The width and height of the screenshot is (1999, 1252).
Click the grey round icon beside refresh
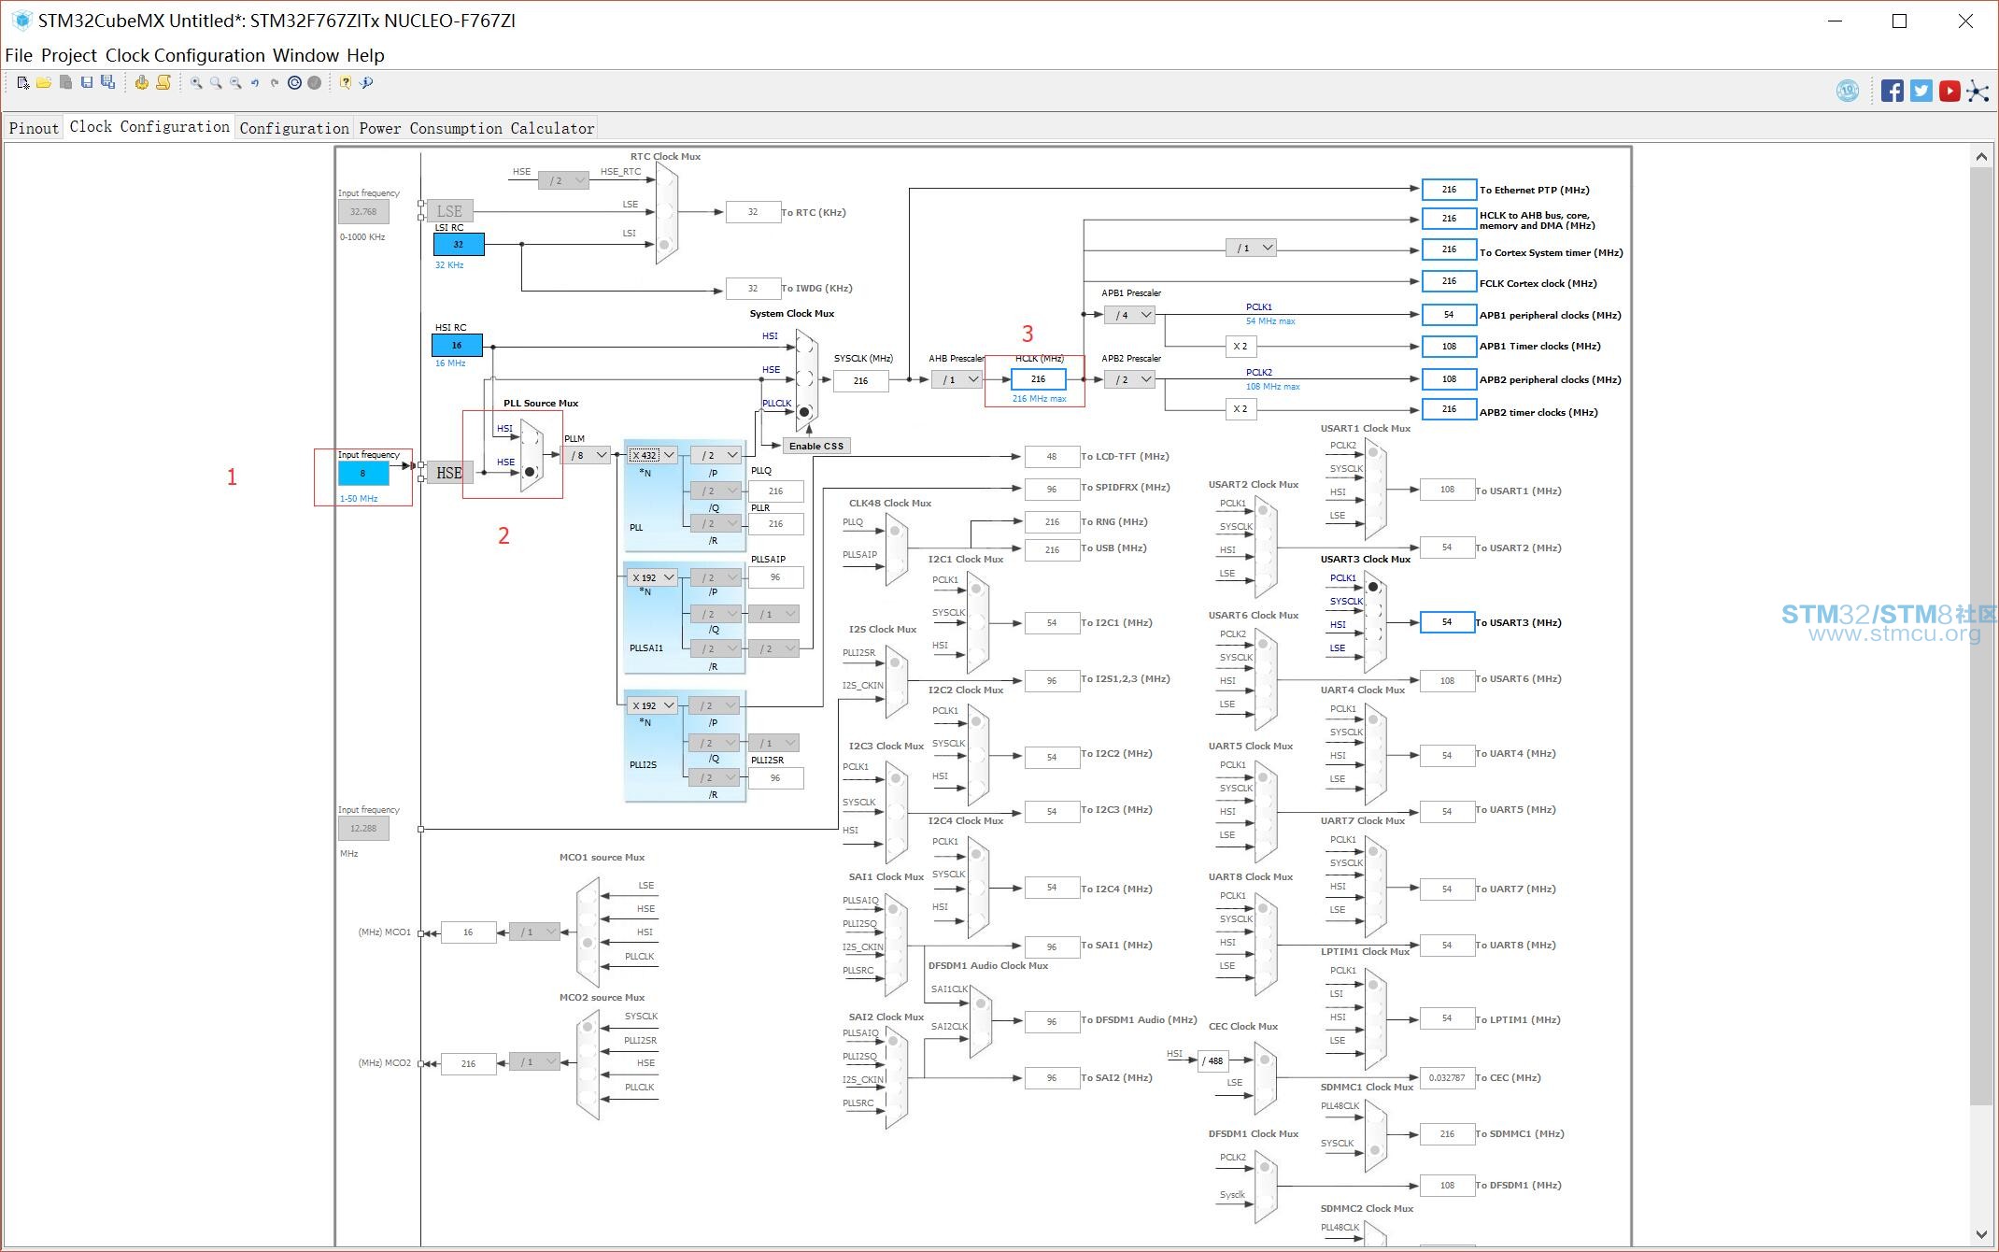tap(315, 83)
